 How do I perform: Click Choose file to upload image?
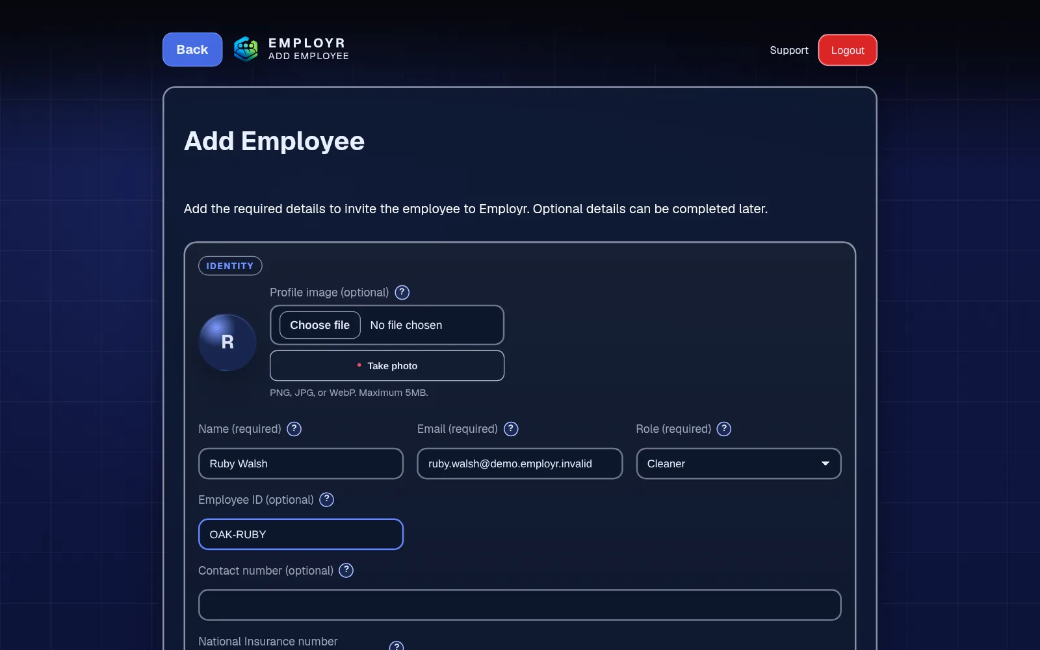click(x=320, y=325)
